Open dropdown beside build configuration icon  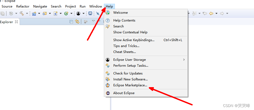16,13
